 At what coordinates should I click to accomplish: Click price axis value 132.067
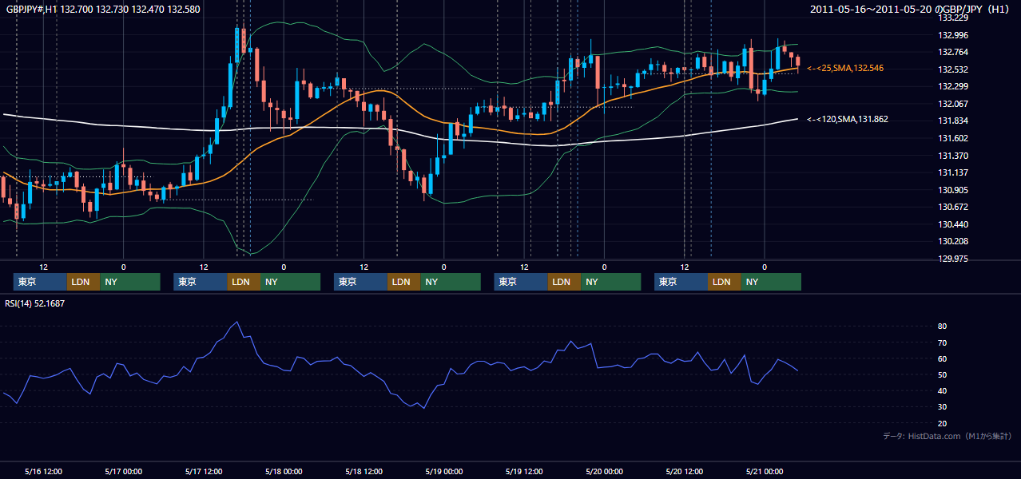(x=952, y=104)
